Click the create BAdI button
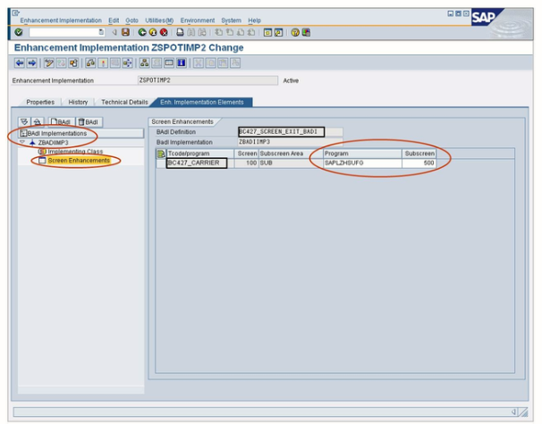This screenshot has height=424, width=542. [x=61, y=121]
